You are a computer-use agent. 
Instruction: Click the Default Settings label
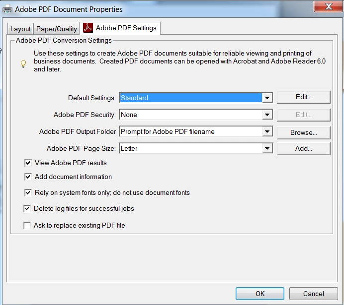point(91,98)
